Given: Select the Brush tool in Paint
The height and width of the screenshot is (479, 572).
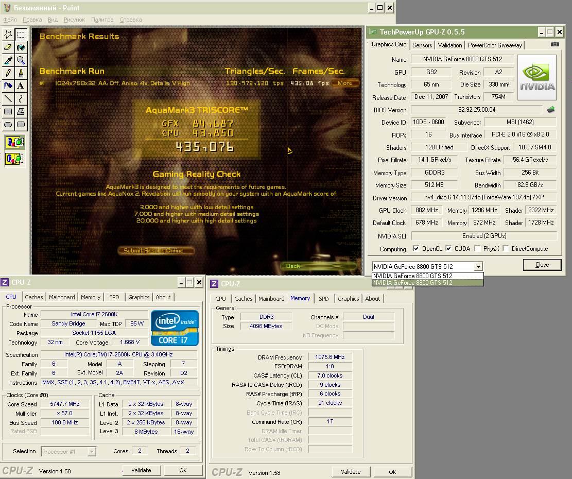Looking at the screenshot, I should [21, 73].
